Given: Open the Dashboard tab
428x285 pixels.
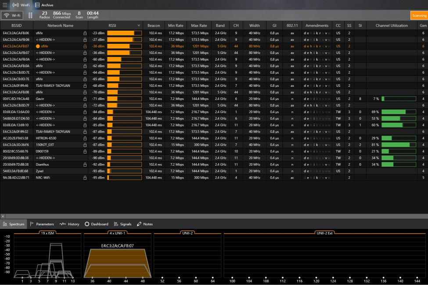Looking at the screenshot, I should point(97,224).
